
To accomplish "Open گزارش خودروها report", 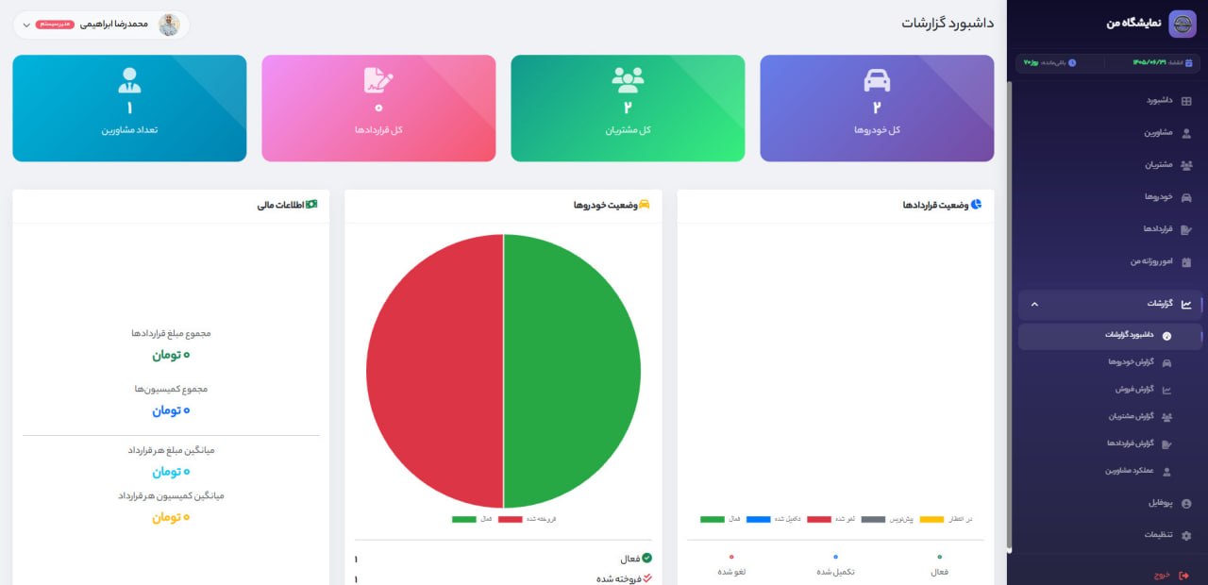I will [1110, 362].
